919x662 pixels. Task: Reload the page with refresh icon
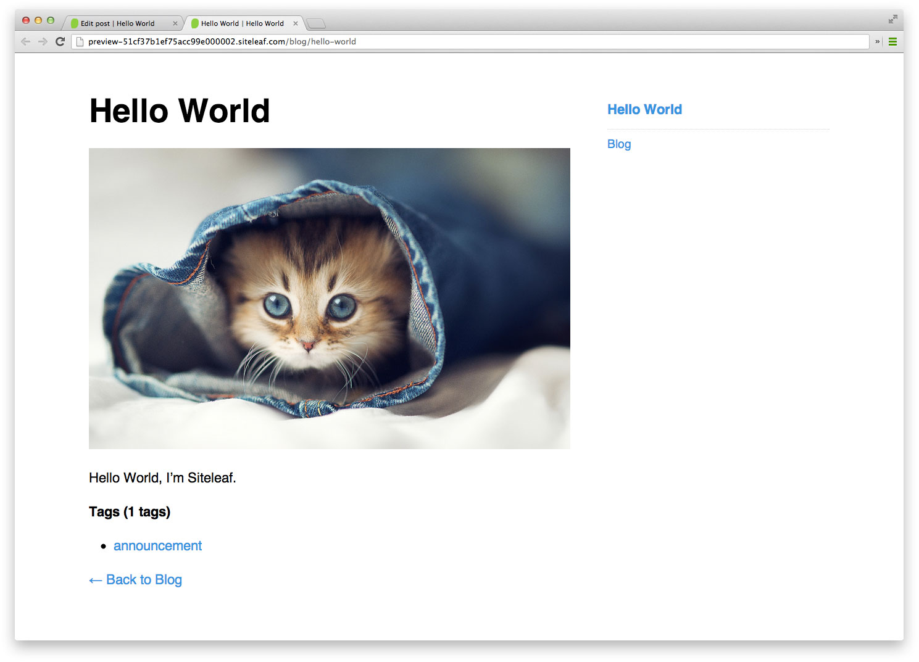[60, 41]
